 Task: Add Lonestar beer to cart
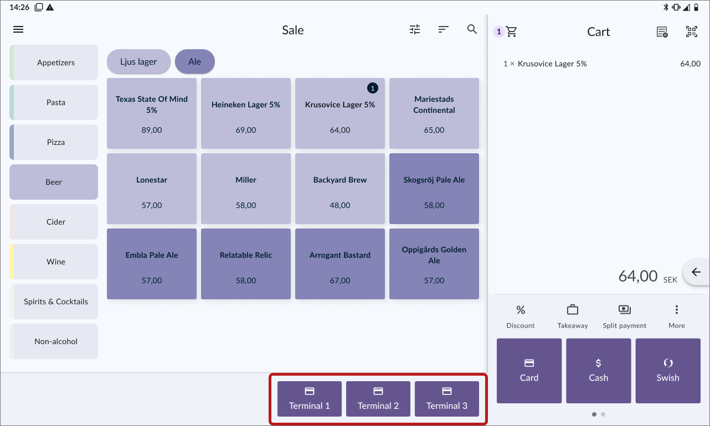pos(152,189)
